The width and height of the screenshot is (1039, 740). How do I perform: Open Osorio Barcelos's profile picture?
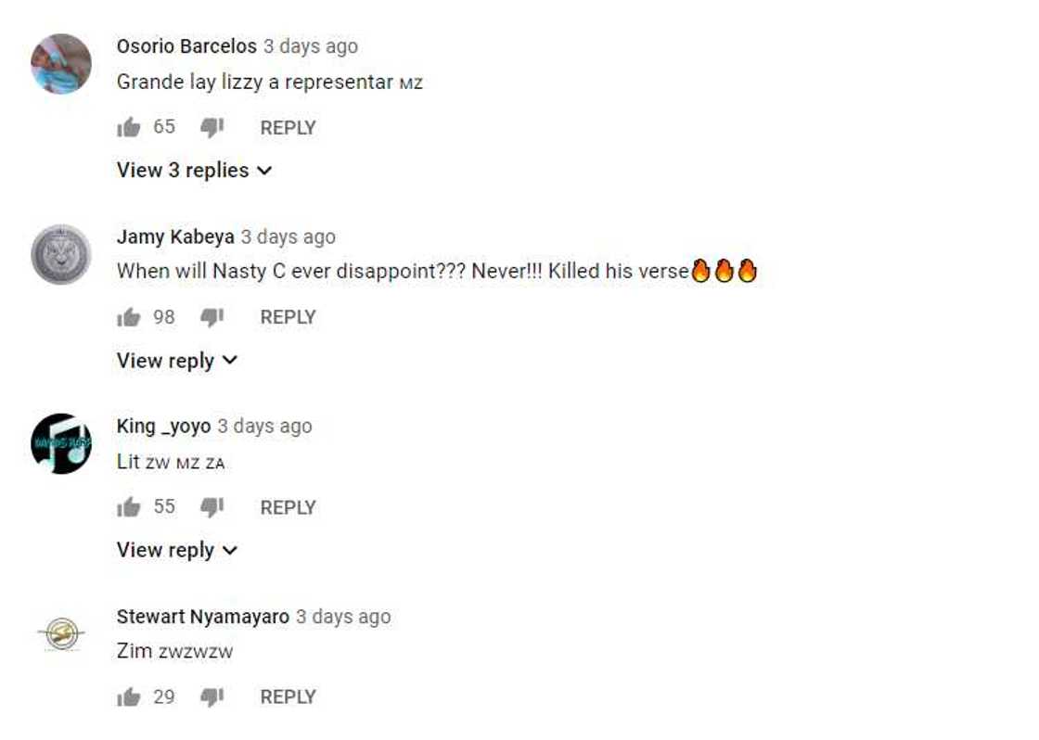point(61,64)
